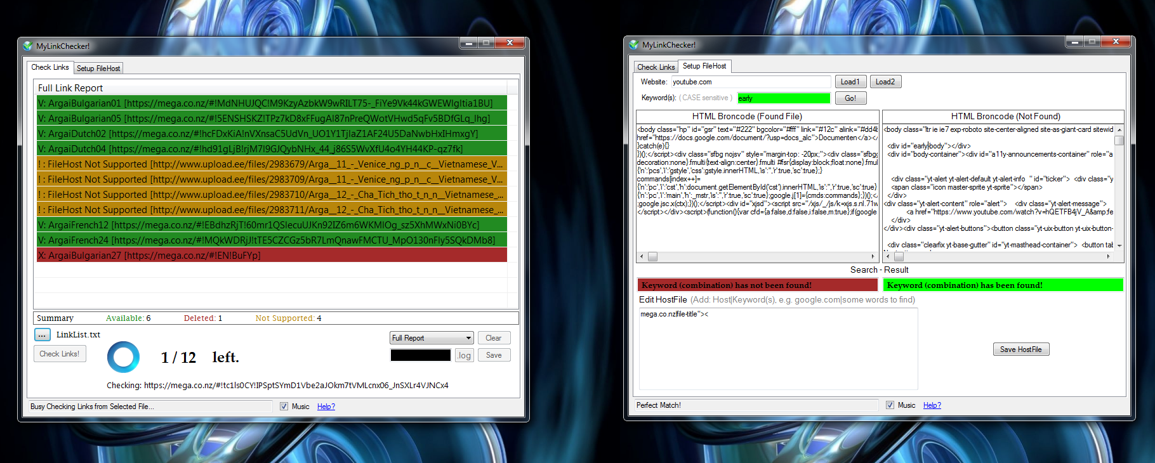Click the 'Available: 6' summary value

(x=128, y=318)
